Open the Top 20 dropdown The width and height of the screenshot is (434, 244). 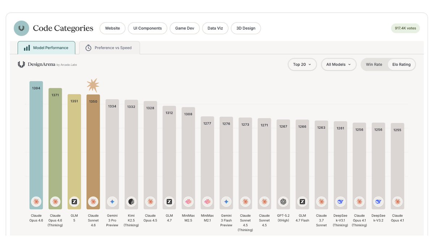tap(302, 64)
